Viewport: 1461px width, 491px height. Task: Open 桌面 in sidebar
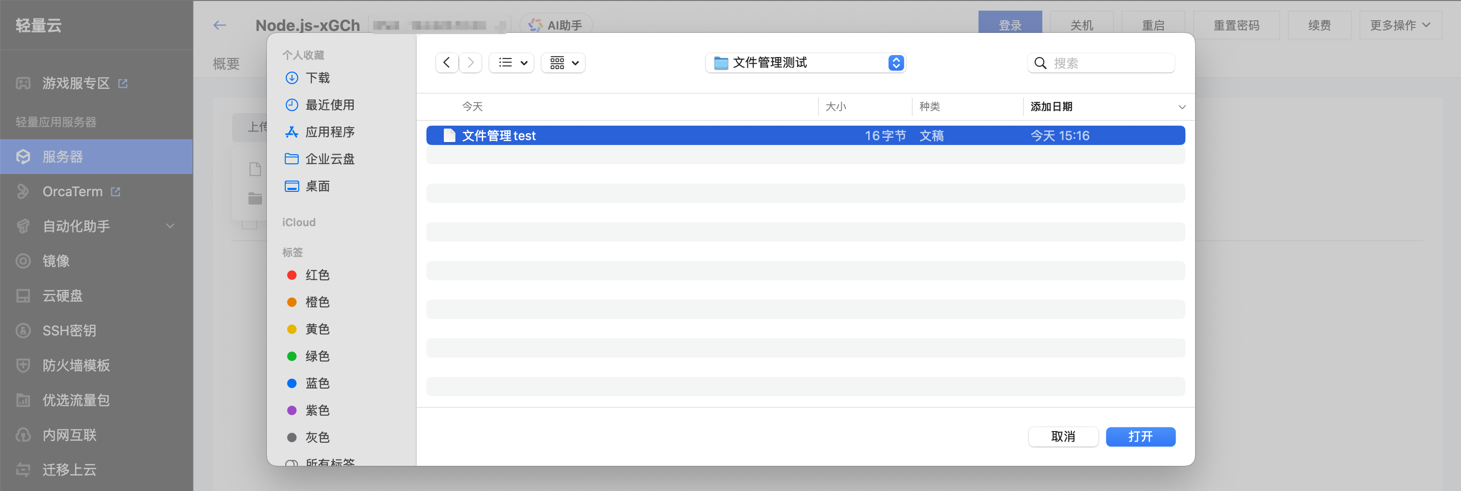pos(317,186)
